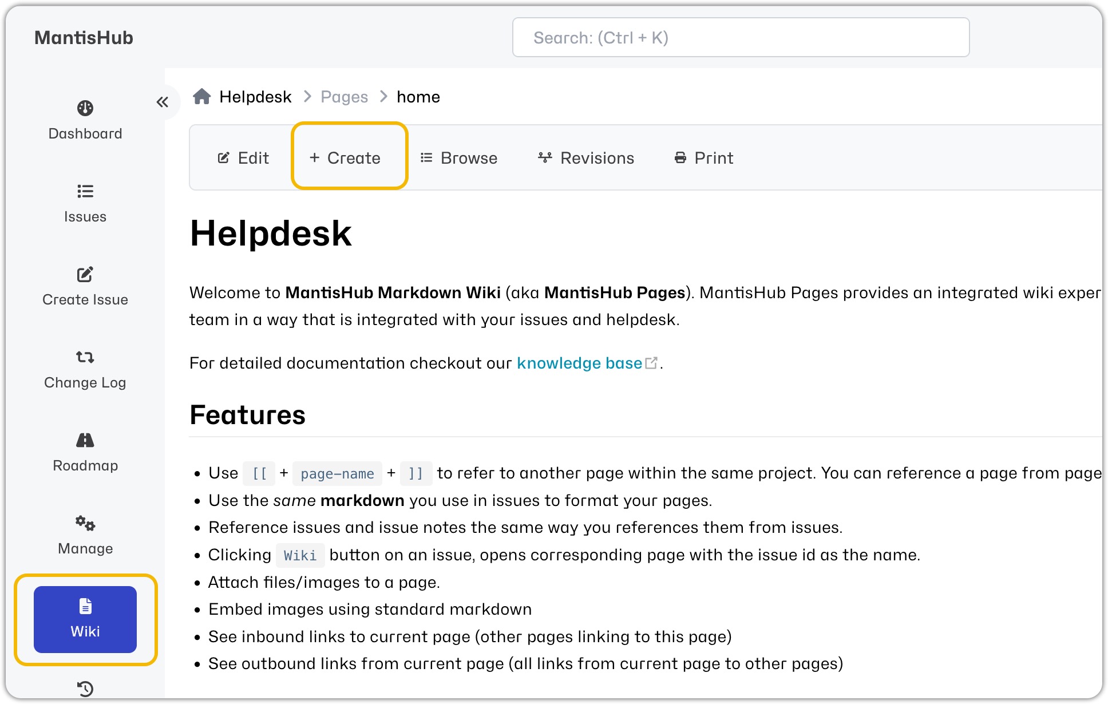Viewport: 1108px width, 704px height.
Task: Open the Issues list in sidebar
Action: click(x=85, y=203)
